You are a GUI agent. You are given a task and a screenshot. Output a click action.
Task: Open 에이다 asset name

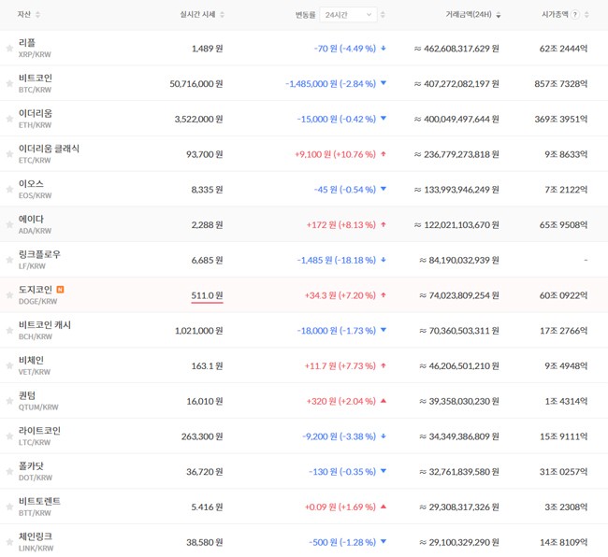(x=31, y=219)
